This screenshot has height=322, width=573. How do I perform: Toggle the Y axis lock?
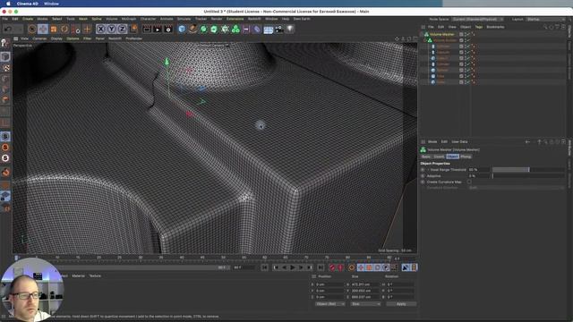pos(111,29)
